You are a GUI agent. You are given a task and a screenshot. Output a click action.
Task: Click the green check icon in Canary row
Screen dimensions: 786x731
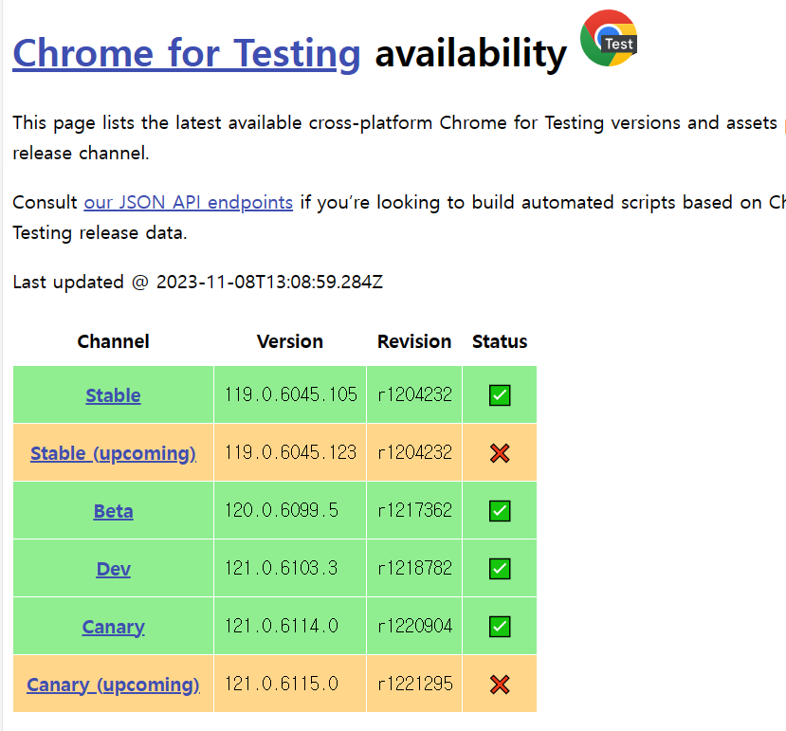(x=500, y=626)
